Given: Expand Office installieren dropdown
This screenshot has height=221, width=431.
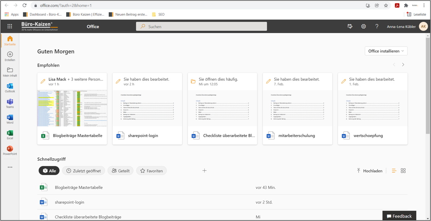Looking at the screenshot, I should coord(386,51).
